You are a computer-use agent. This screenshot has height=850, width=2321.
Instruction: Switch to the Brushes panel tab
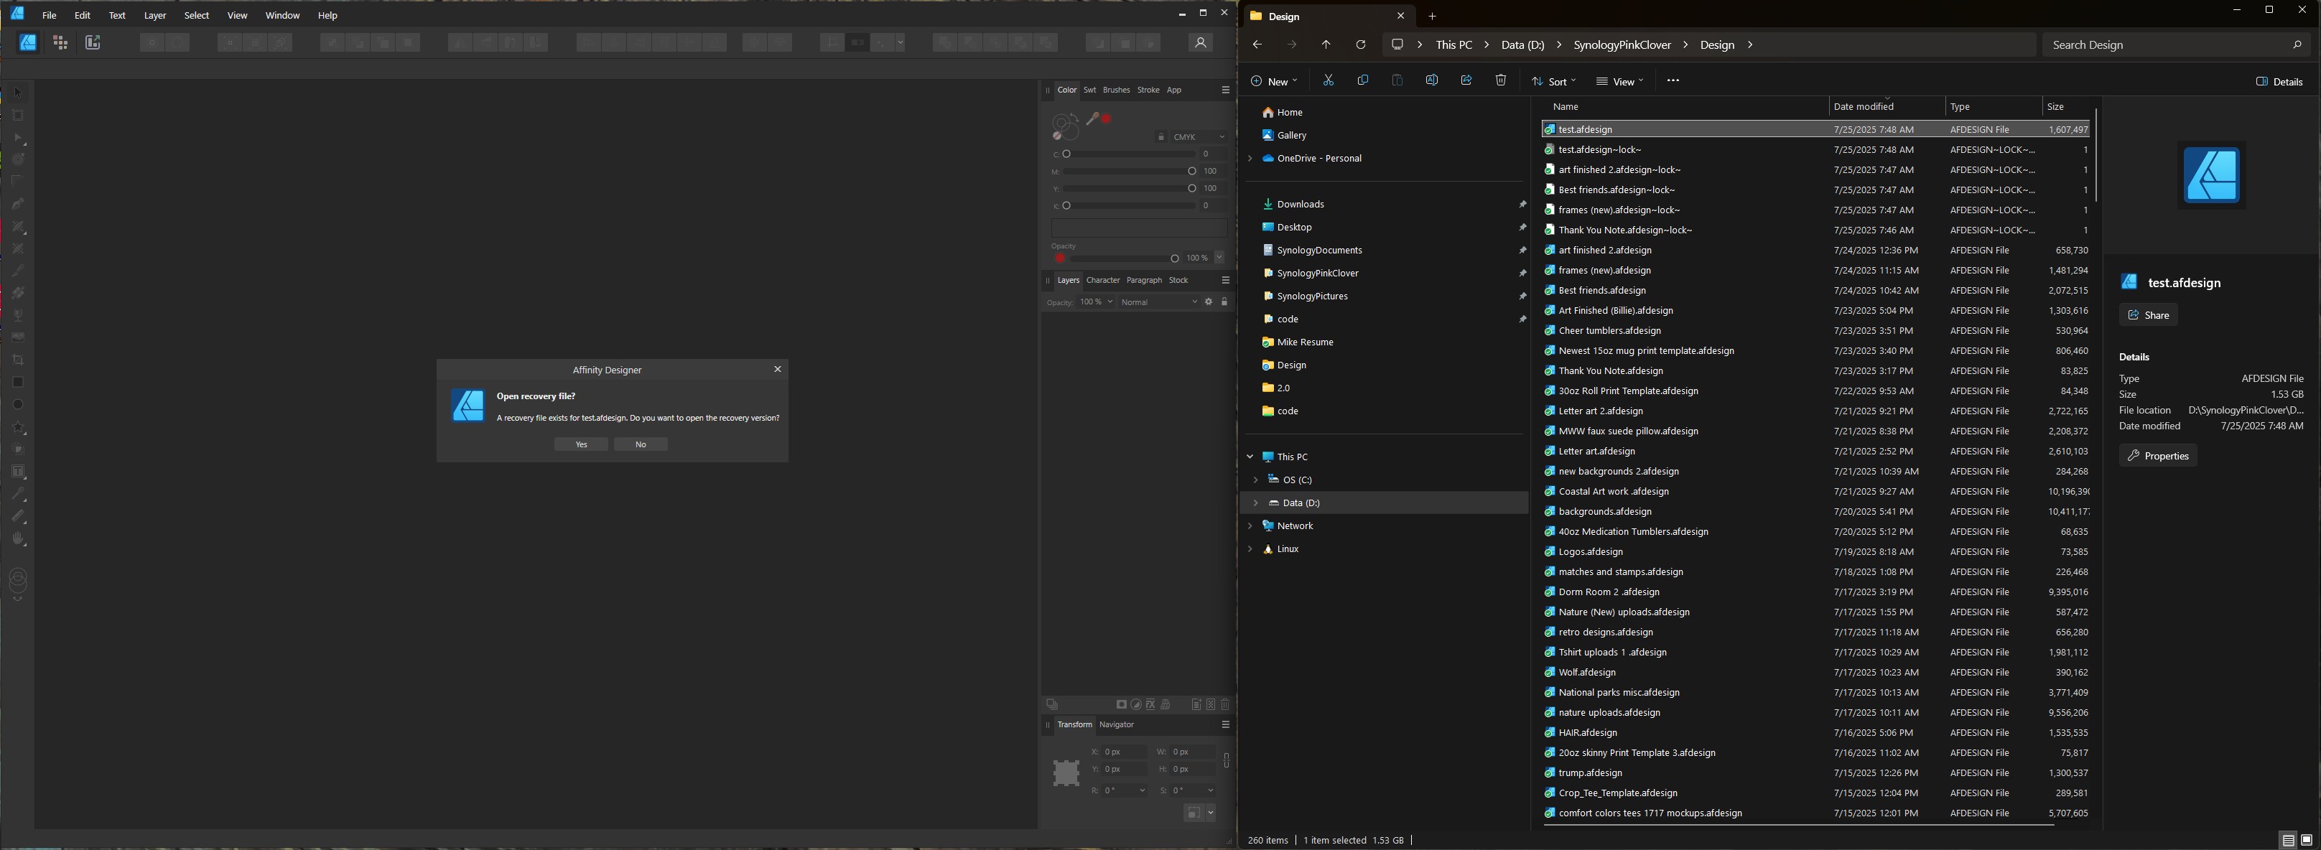[1117, 90]
